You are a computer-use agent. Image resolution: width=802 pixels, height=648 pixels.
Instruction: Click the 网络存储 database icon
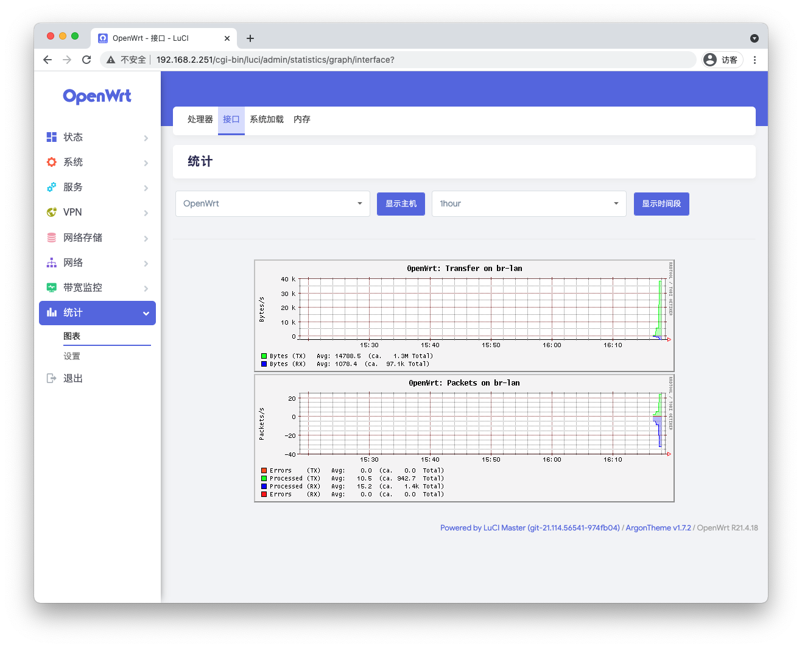(x=52, y=238)
